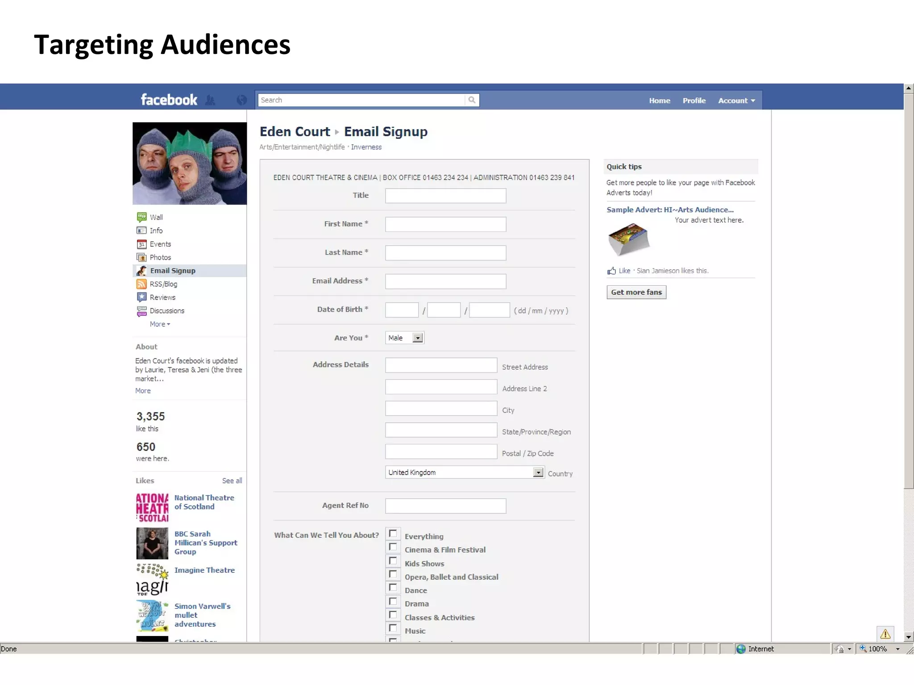Click the zoom magnifier icon in status bar

[863, 649]
